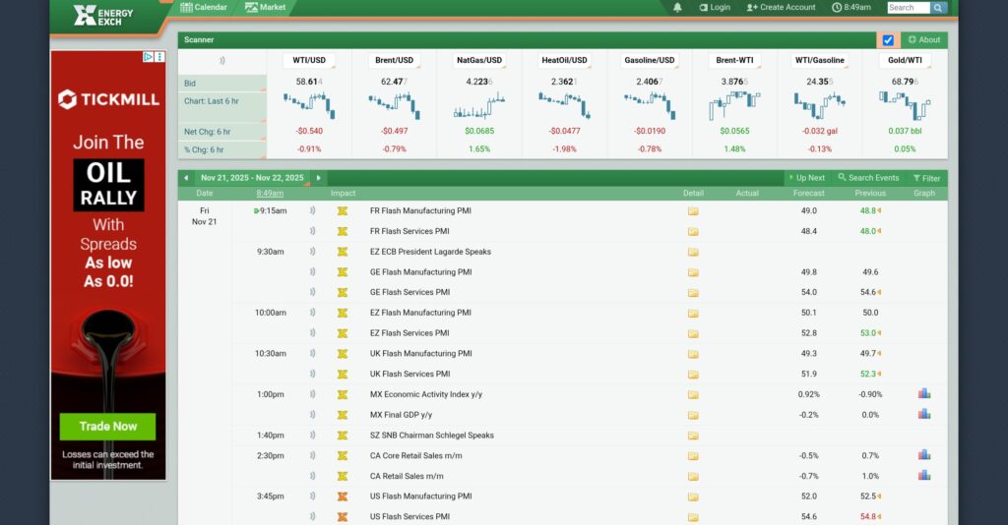Open the calendar Filter
The image size is (1008, 525).
926,178
